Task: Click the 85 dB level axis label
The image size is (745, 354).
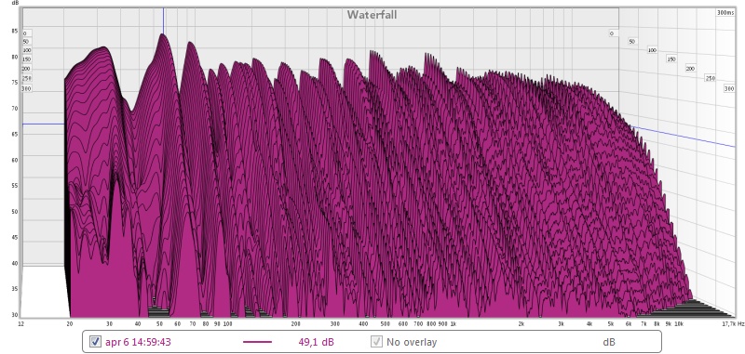Action: 15,32
